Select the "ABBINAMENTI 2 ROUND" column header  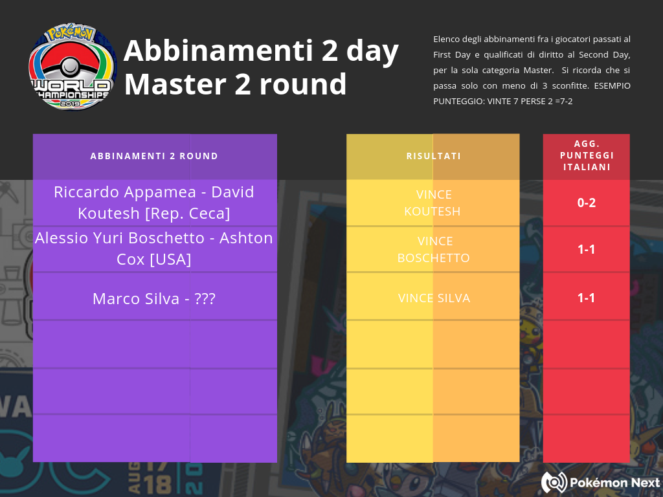154,156
